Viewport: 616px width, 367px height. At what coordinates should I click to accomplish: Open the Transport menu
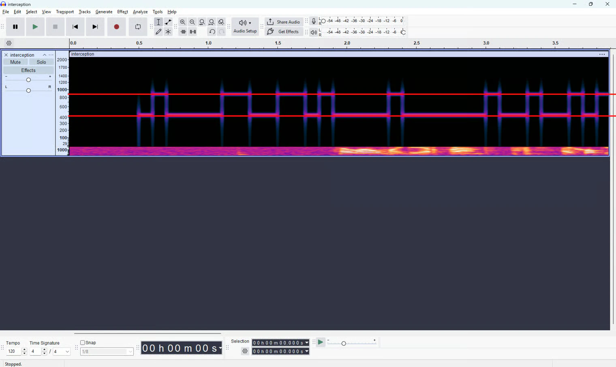coord(65,12)
